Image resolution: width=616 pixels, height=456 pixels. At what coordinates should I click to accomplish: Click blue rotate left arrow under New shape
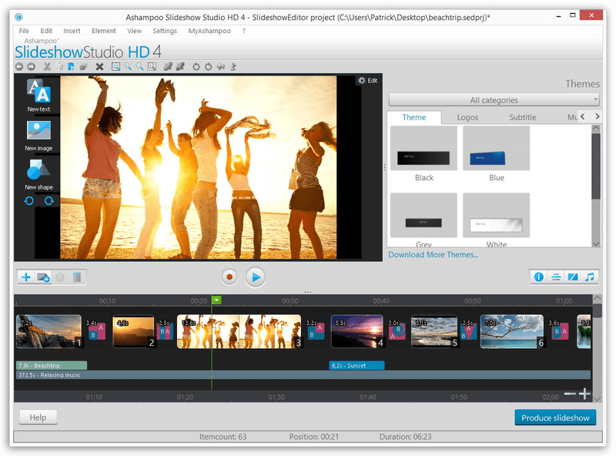(x=29, y=201)
